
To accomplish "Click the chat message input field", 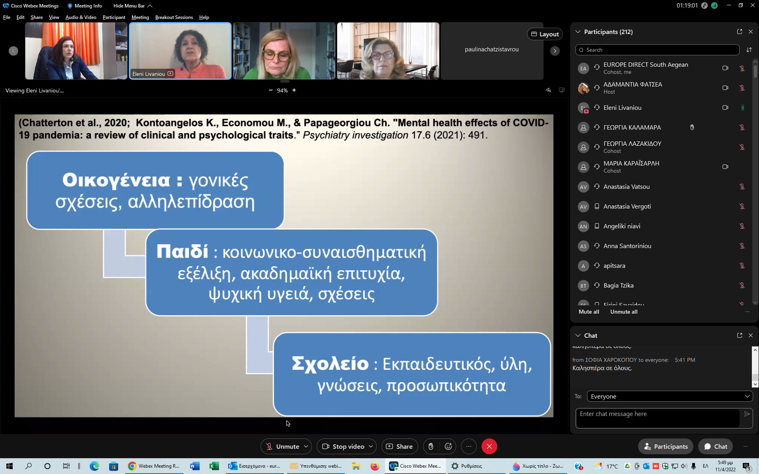I will [658, 418].
